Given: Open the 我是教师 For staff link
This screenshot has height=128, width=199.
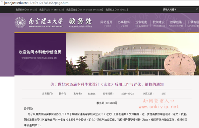Looking at the screenshot, I should click(x=26, y=10).
